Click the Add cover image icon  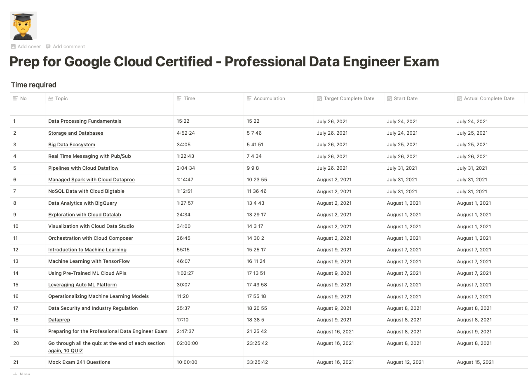pyautogui.click(x=13, y=47)
